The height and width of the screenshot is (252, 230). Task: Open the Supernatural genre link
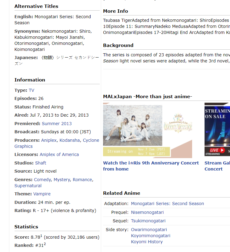click(x=28, y=186)
